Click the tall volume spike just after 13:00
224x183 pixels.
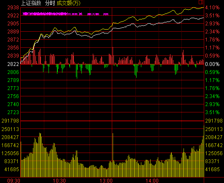tap(113, 155)
